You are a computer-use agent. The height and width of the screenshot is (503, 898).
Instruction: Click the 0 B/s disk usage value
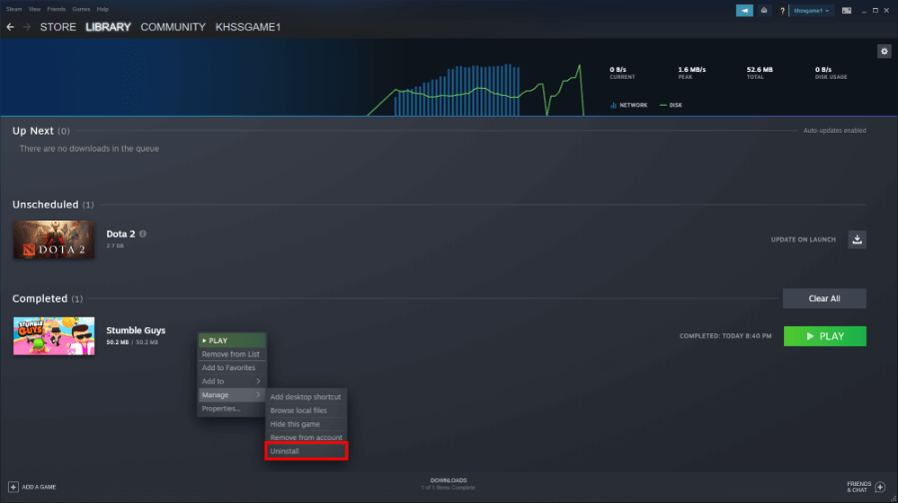tap(823, 69)
